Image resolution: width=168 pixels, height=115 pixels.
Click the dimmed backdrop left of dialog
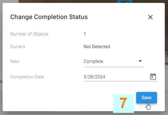[1, 43]
